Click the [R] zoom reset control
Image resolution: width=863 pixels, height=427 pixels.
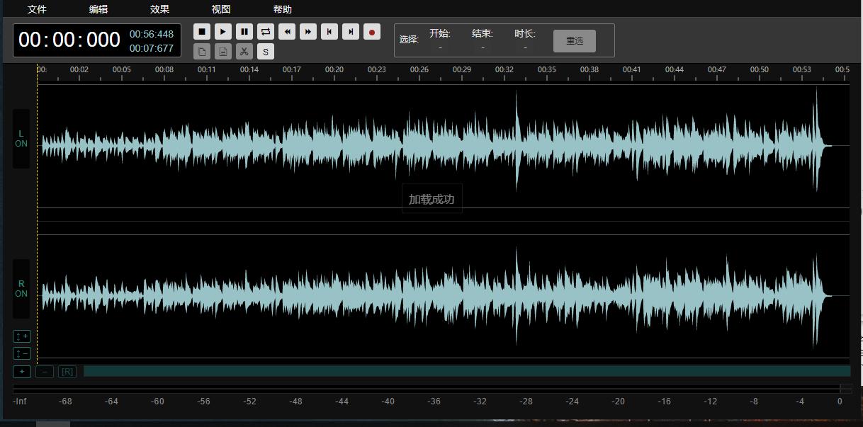click(67, 371)
